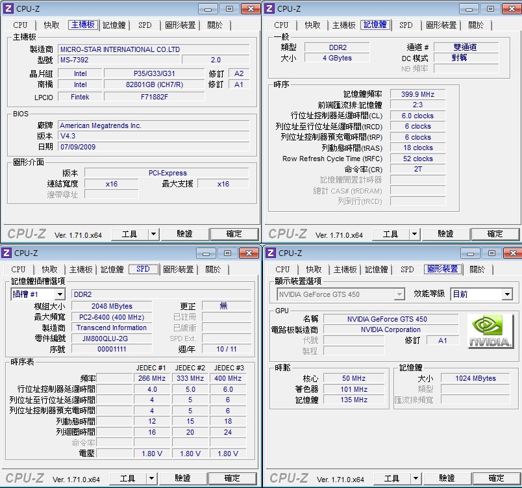Select SPD tab in SPD window
The height and width of the screenshot is (488, 522).
click(x=143, y=269)
